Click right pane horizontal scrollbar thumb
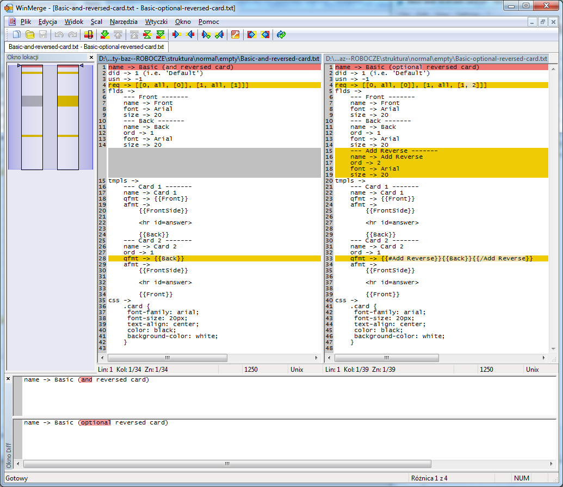Viewport: 563px width, 487px height. click(386, 358)
